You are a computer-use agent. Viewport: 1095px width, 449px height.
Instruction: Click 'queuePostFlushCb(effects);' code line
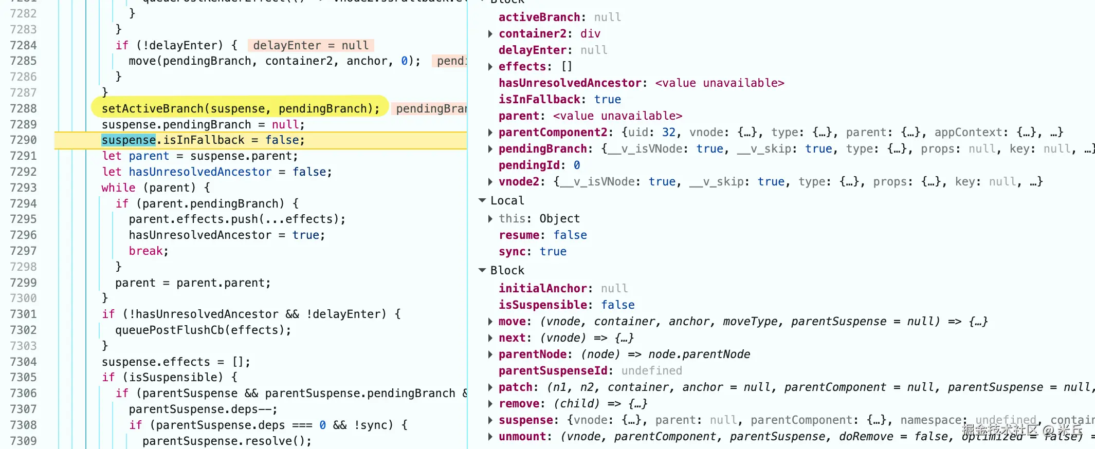[203, 330]
